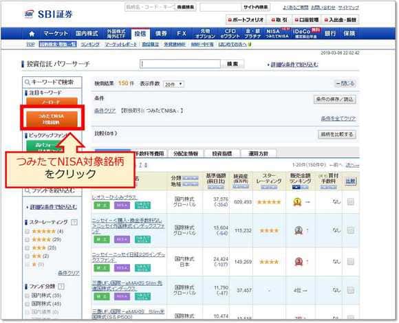Focus the 銘柄名・コード stock search field
The image size is (399, 323).
pos(150,7)
